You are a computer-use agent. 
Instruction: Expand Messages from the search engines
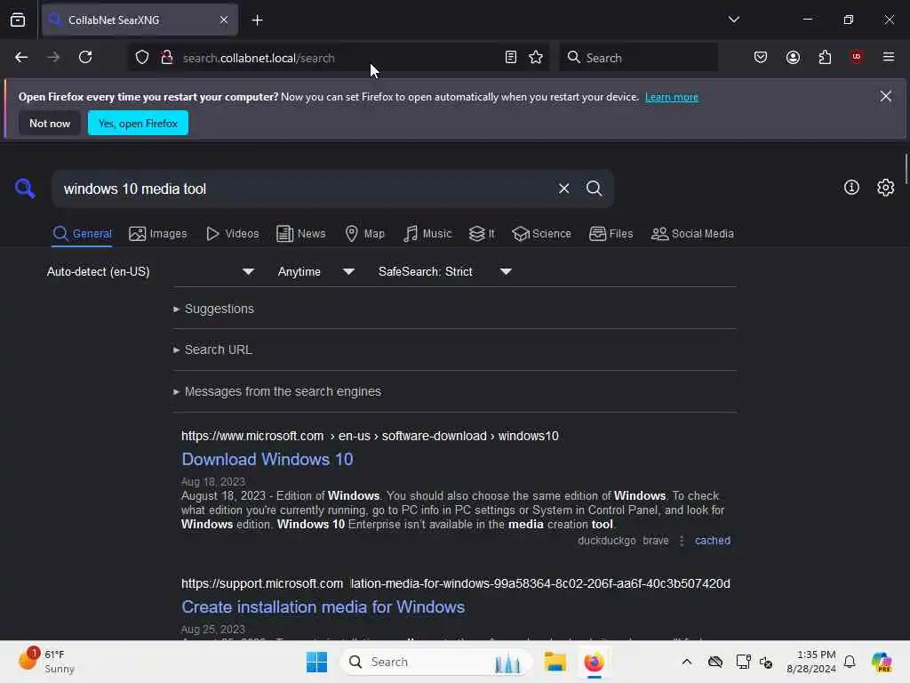pos(277,391)
